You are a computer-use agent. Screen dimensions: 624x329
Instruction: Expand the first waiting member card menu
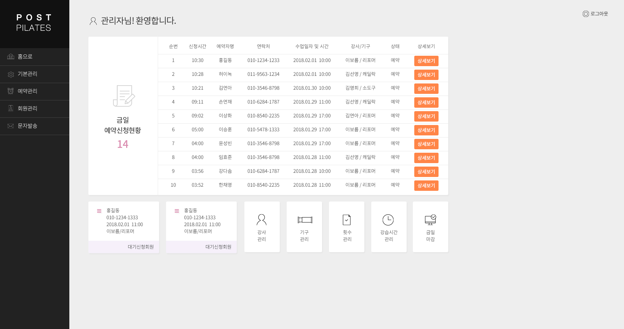point(99,211)
